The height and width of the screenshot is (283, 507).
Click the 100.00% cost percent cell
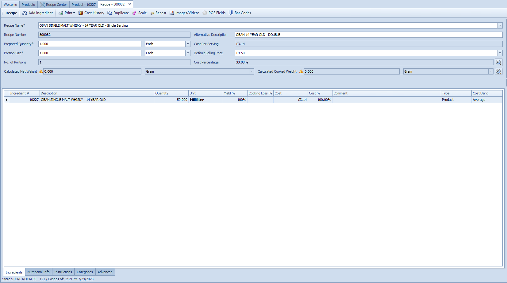[320, 100]
